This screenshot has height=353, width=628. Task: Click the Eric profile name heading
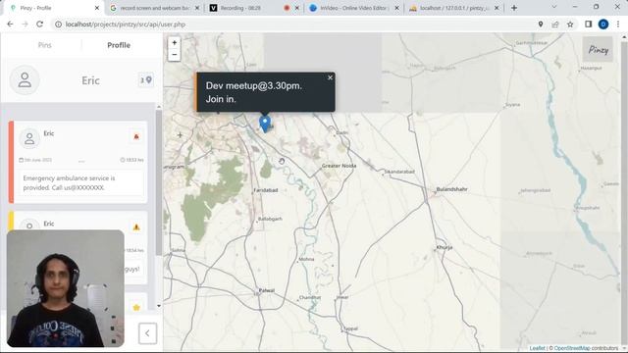(x=90, y=80)
